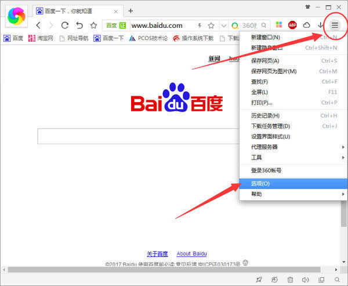Toggle the mute sound icon in status bar
This screenshot has height=286, width=348.
(306, 280)
